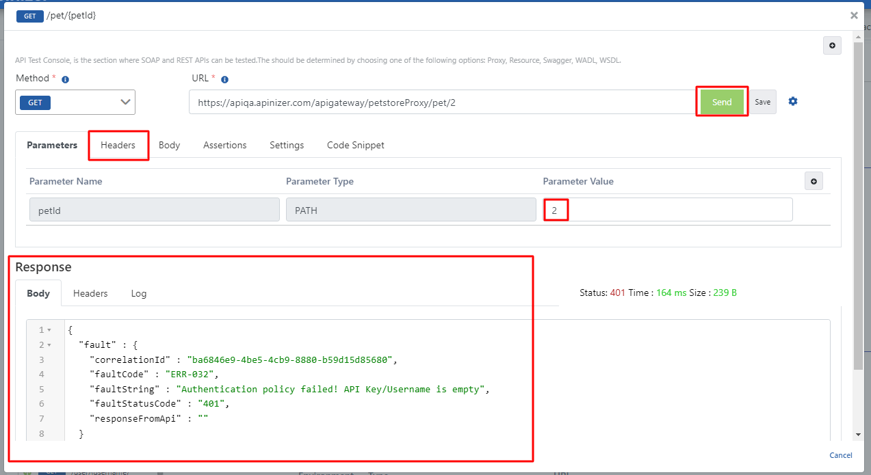The image size is (871, 475).
Task: Collapse the "fault" object at line 2
Action: (x=49, y=345)
